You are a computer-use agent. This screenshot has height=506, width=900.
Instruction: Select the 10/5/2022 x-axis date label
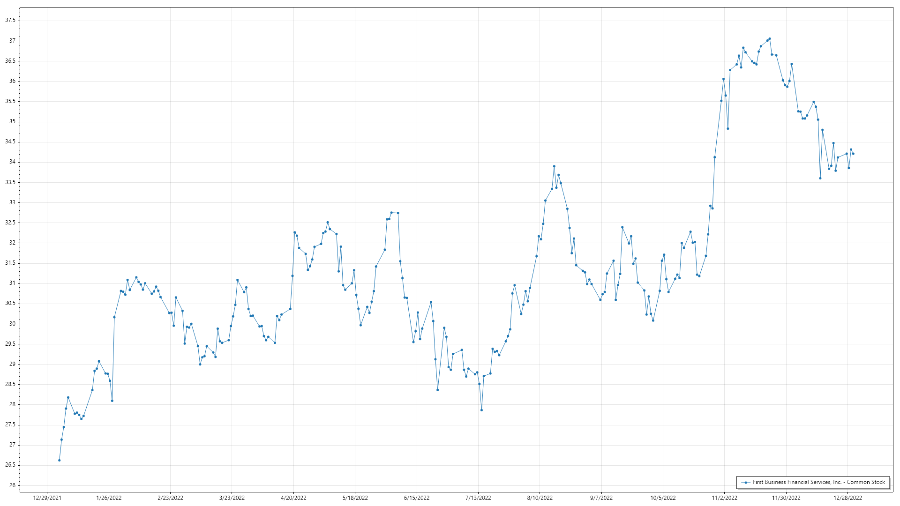click(x=663, y=498)
